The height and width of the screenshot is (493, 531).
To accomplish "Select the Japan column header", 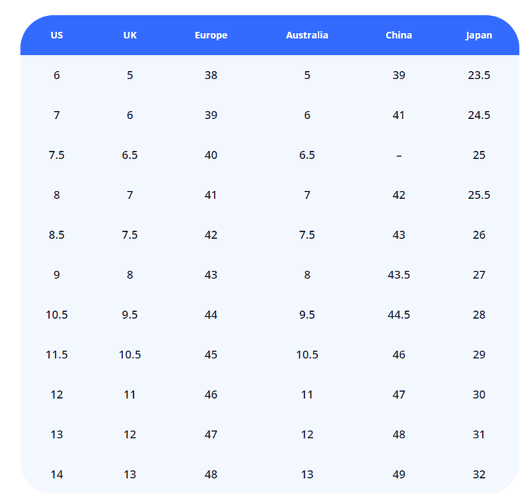I will [x=478, y=35].
